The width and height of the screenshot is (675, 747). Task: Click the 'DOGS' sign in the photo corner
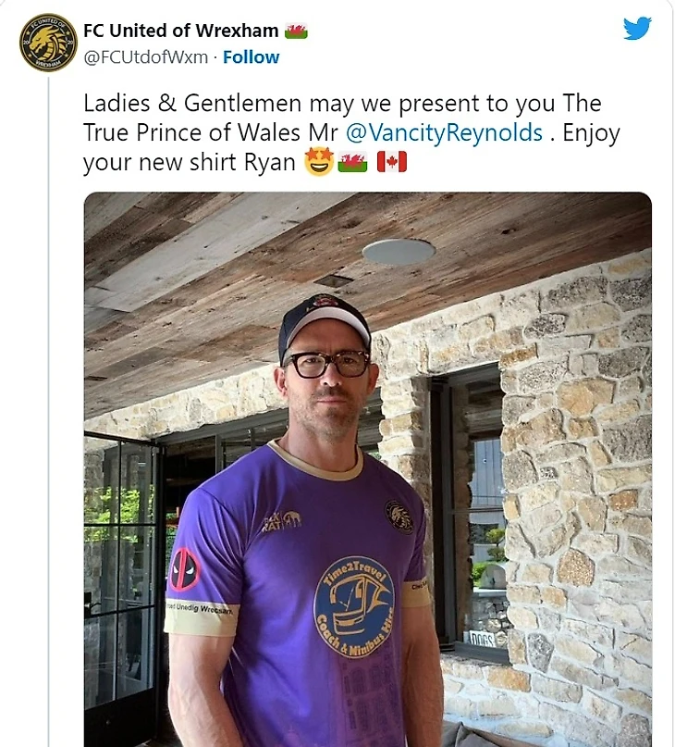tap(481, 639)
